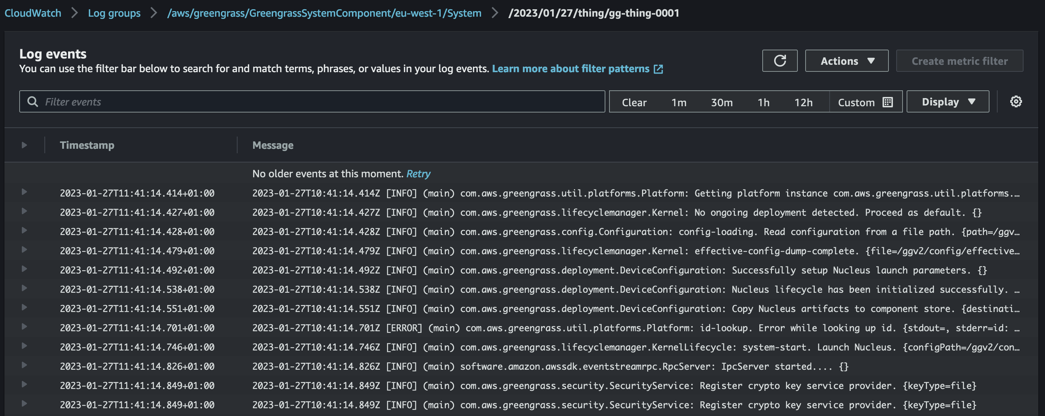Expand the 11:41:14.428 config-loading log event
Image resolution: width=1045 pixels, height=416 pixels.
click(x=24, y=231)
